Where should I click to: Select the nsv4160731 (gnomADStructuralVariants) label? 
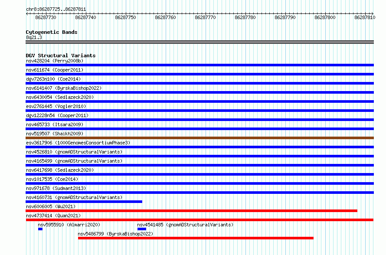[x=74, y=197]
